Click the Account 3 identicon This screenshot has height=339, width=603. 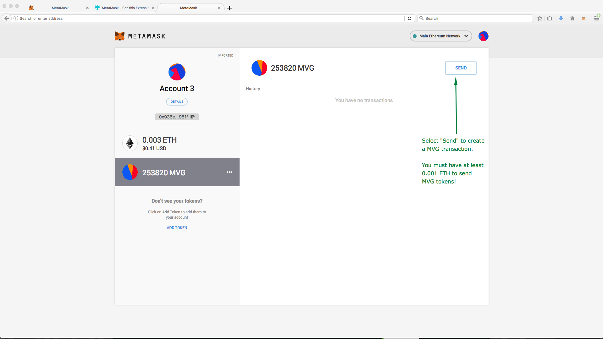pos(177,72)
